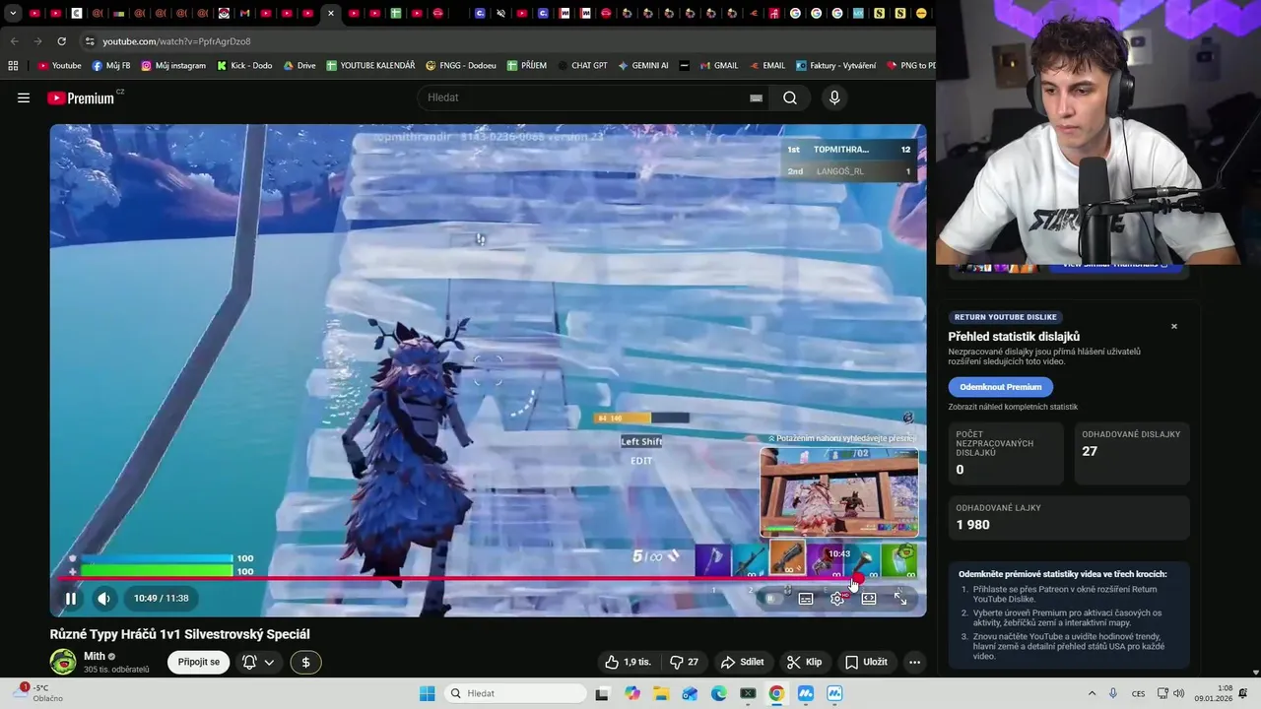
Task: Open Microsoft Edge from the taskbar
Action: click(x=718, y=693)
